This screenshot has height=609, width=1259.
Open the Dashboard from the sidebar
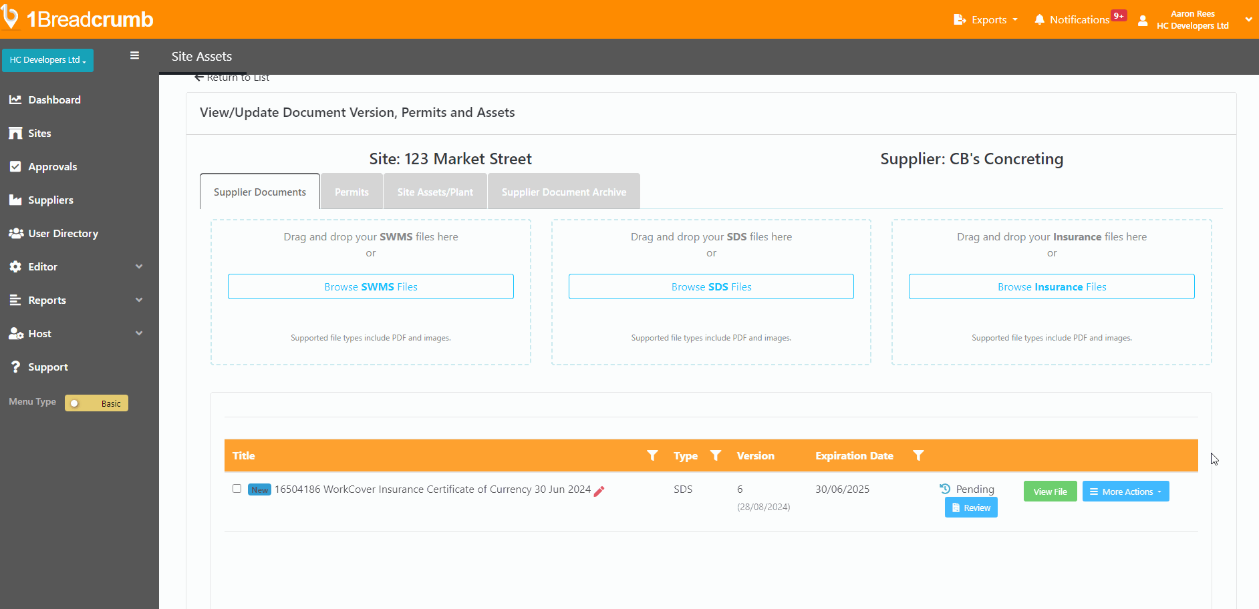pos(54,99)
